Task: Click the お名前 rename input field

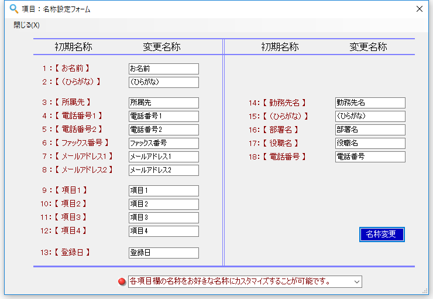Action: point(163,69)
